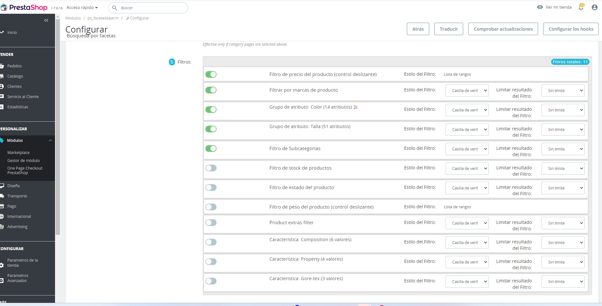Image resolution: width=602 pixels, height=306 pixels.
Task: Click the Pago card icon
Action: [2, 206]
